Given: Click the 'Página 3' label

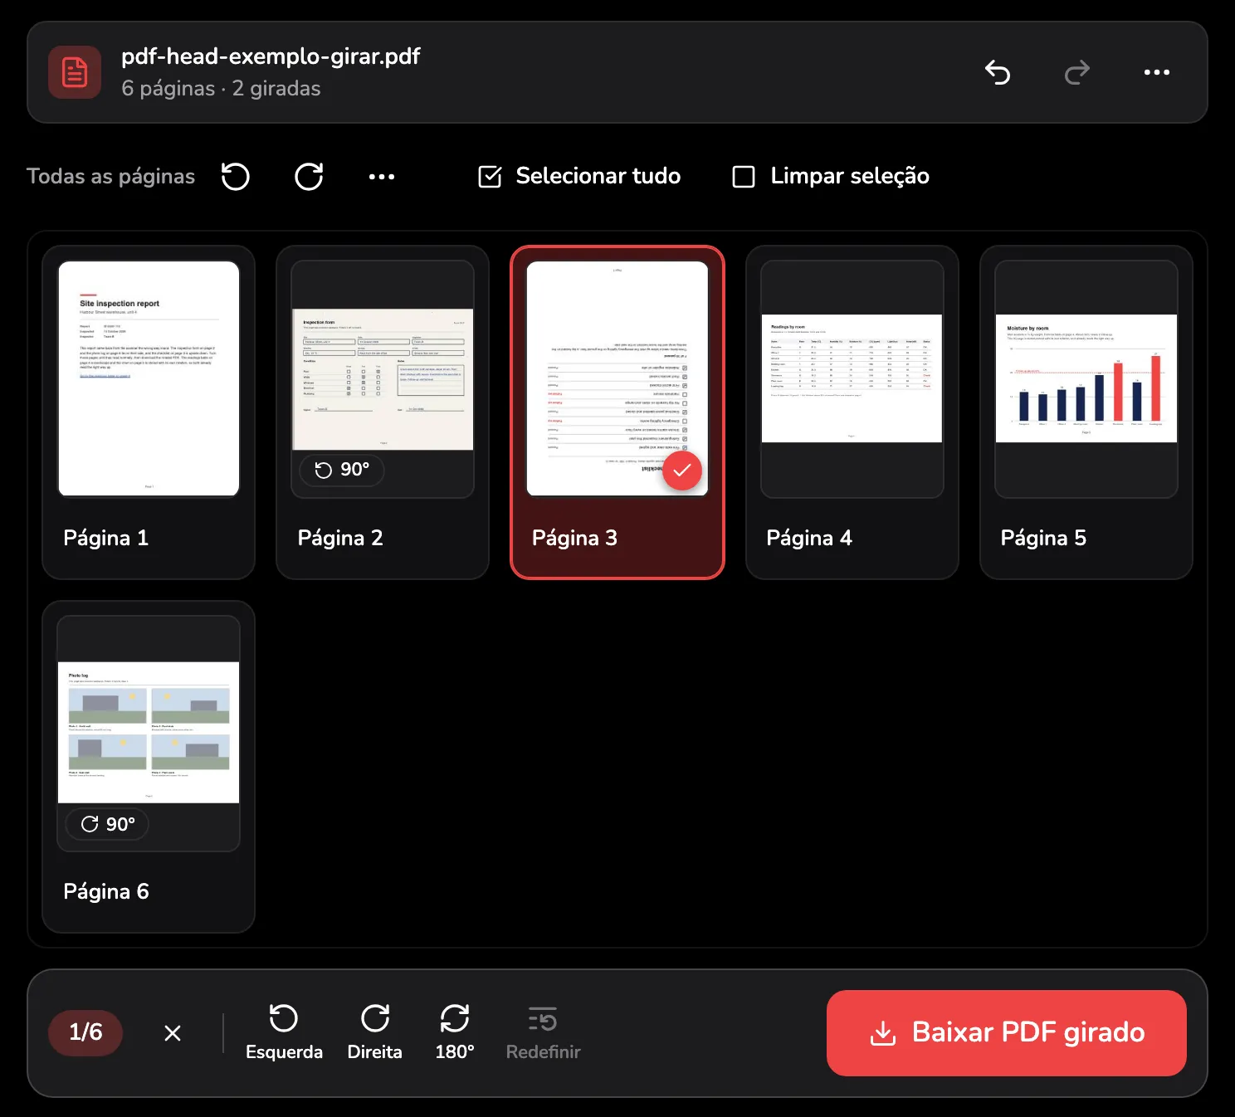Looking at the screenshot, I should [x=574, y=538].
